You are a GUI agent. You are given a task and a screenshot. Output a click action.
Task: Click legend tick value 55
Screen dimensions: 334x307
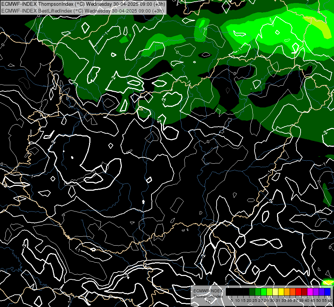pos(325,301)
